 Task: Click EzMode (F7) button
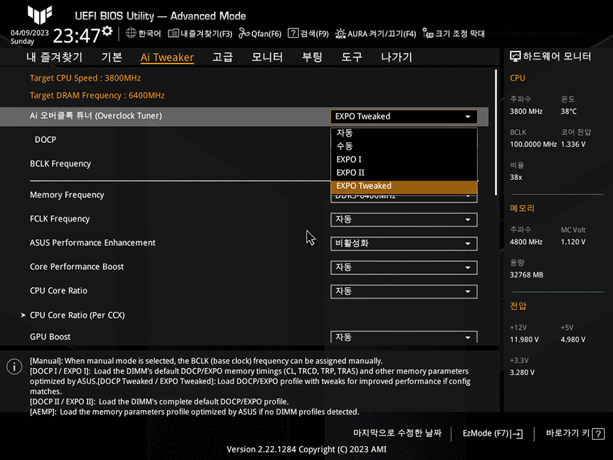coord(492,434)
